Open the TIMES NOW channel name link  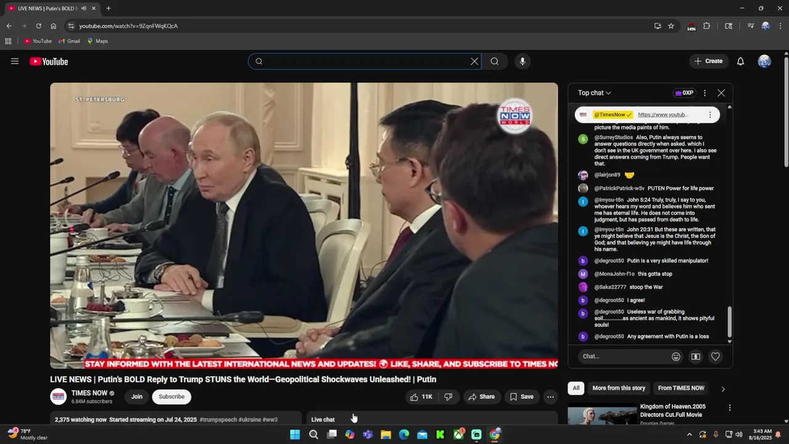tap(89, 393)
